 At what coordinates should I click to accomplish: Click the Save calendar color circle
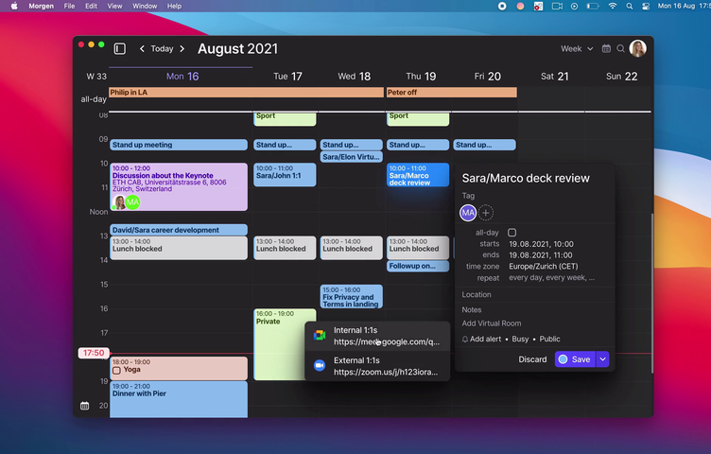[564, 359]
